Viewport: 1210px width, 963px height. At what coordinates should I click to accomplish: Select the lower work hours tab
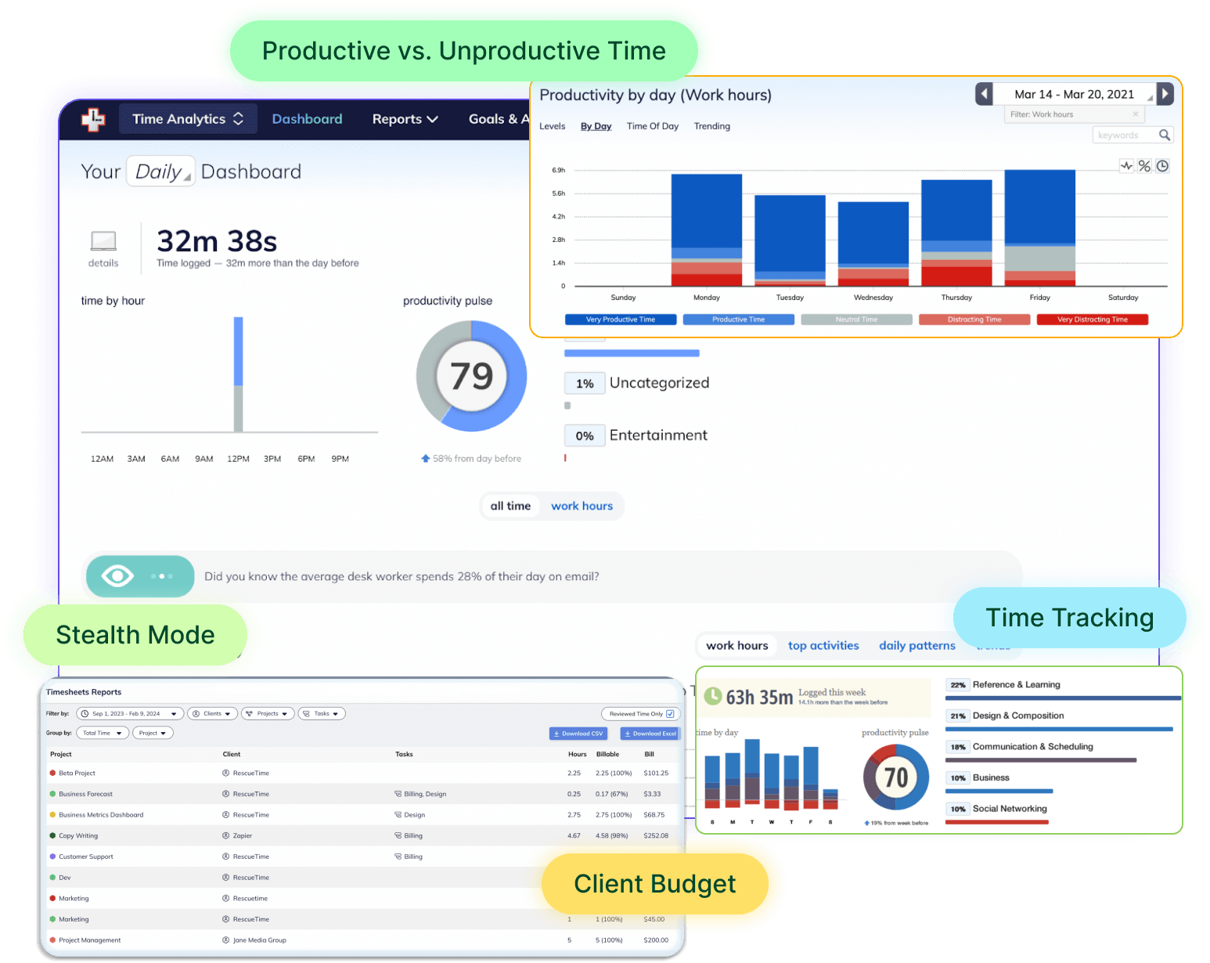click(736, 646)
